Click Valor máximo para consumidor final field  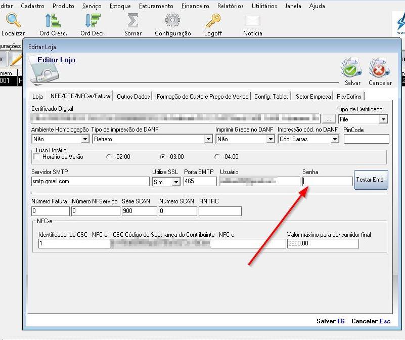pyautogui.click(x=323, y=243)
